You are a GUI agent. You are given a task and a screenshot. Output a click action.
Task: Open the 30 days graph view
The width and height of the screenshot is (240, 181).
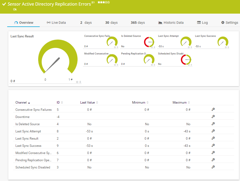(111, 23)
